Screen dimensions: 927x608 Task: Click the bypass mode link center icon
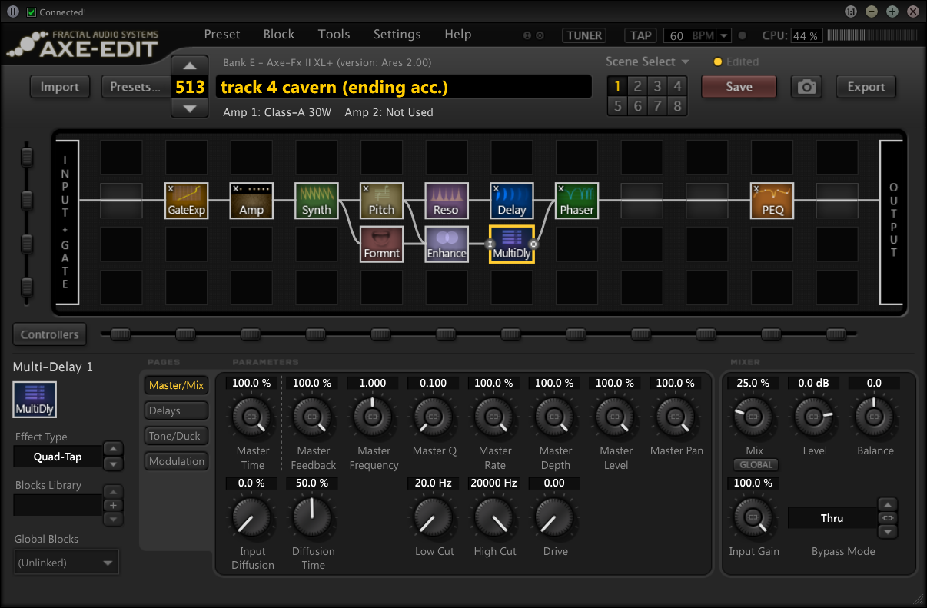point(888,518)
